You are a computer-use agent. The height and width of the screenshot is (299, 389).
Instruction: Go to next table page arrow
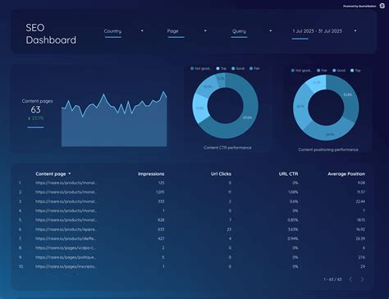[362, 279]
